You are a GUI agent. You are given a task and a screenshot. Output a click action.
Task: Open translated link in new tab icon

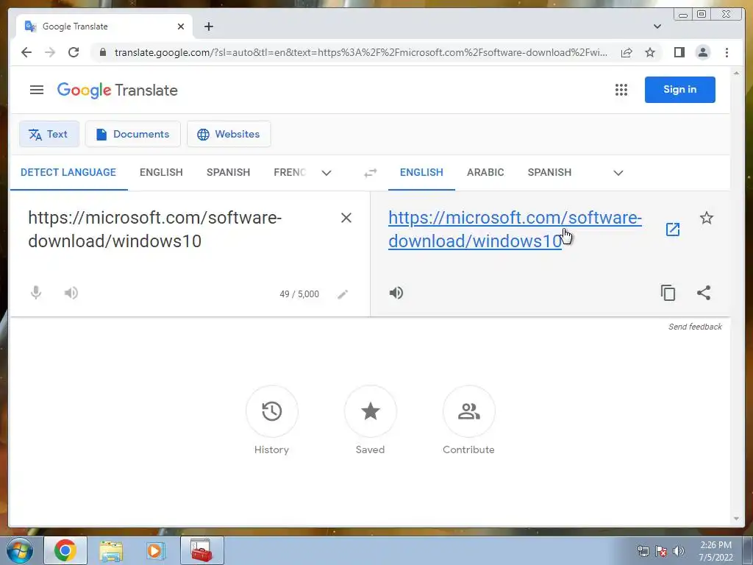[x=673, y=230]
